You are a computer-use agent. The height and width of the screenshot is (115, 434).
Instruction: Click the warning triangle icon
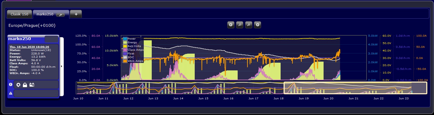(x=11, y=93)
